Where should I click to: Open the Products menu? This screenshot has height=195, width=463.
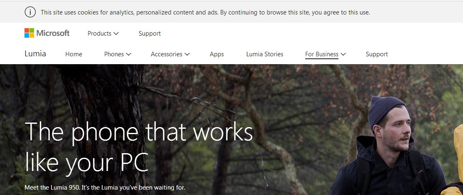pyautogui.click(x=103, y=34)
